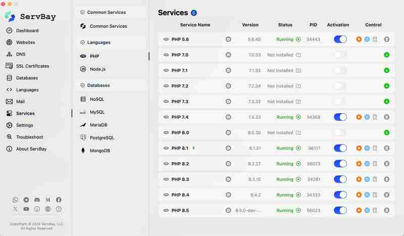Download PHP 7.0 with the green icon
The height and width of the screenshot is (236, 404).
pyautogui.click(x=387, y=55)
